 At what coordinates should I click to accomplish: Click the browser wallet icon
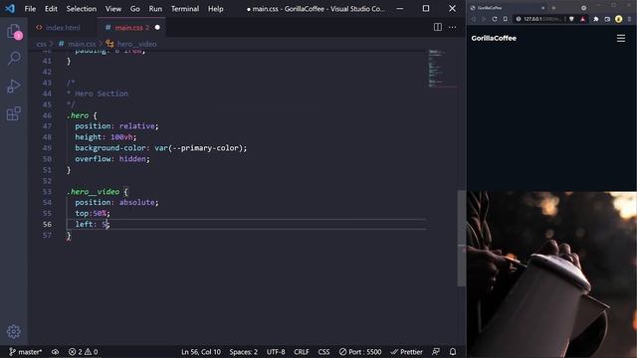(x=607, y=19)
